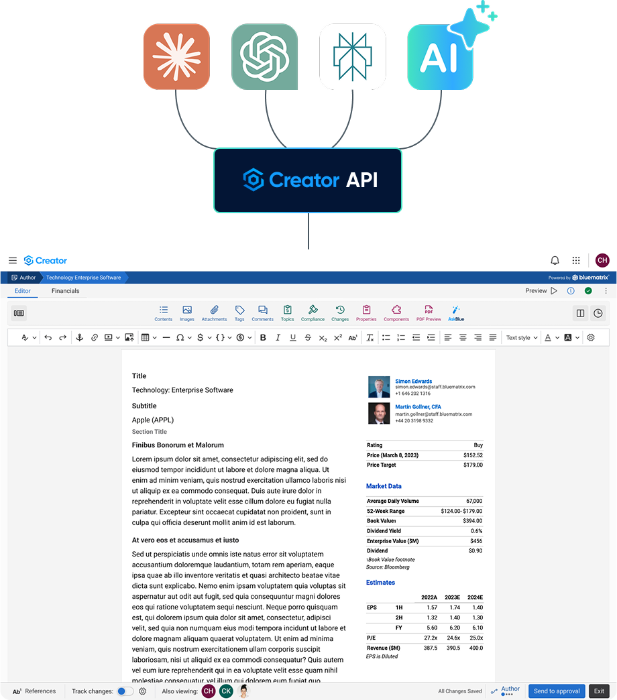Launch the AskBlue assistant
This screenshot has width=617, height=700.
[x=456, y=313]
